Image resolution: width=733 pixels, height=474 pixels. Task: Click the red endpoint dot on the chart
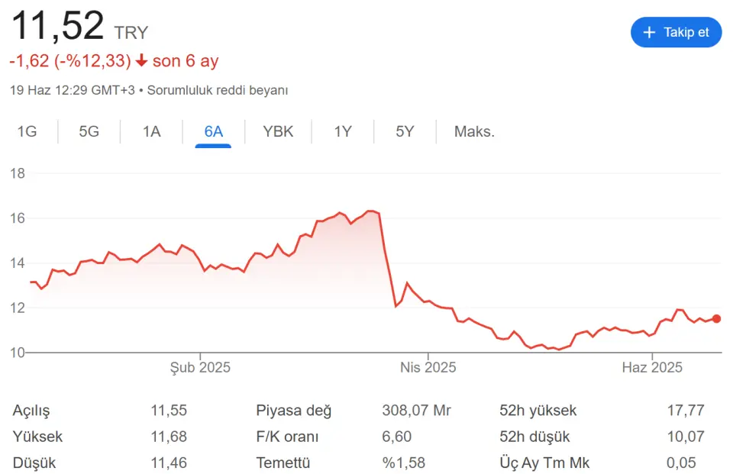click(x=716, y=319)
